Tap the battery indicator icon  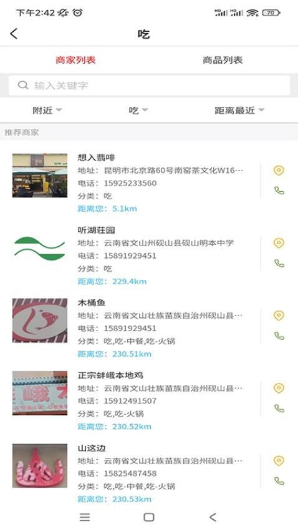(271, 13)
